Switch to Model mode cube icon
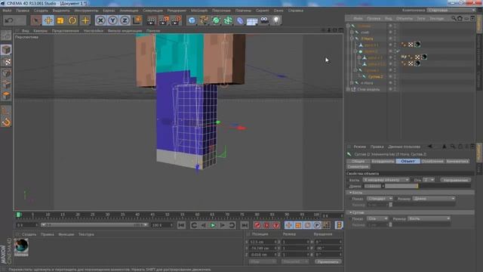 tap(6, 50)
